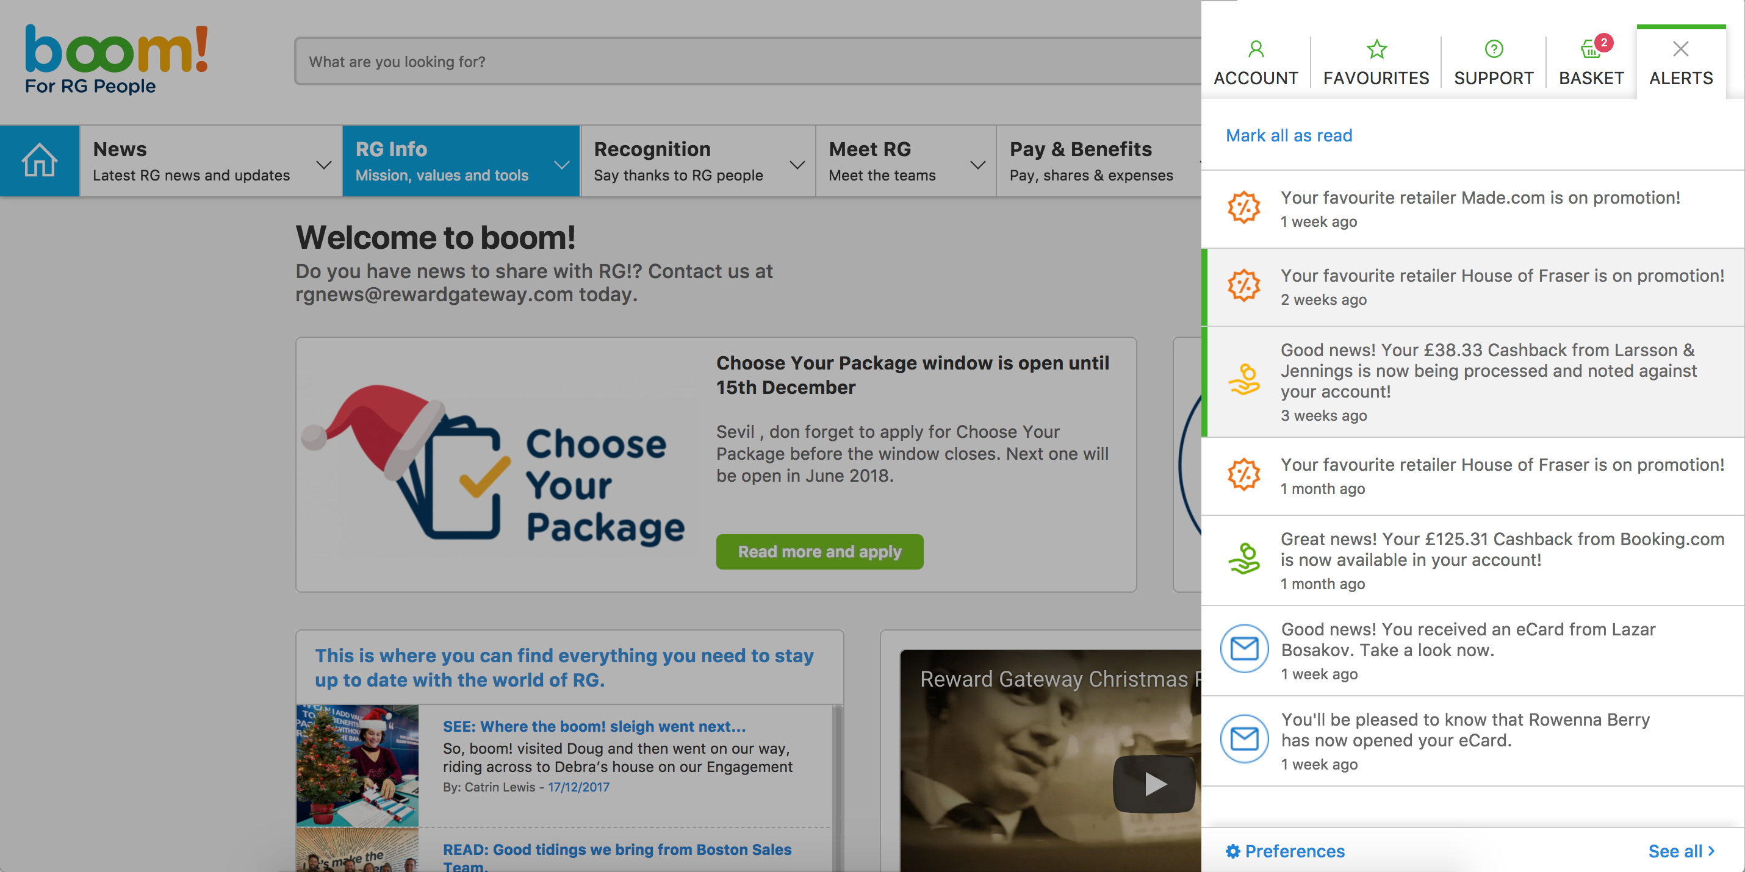Click the news list scrollbar
This screenshot has width=1745, height=872.
point(837,788)
